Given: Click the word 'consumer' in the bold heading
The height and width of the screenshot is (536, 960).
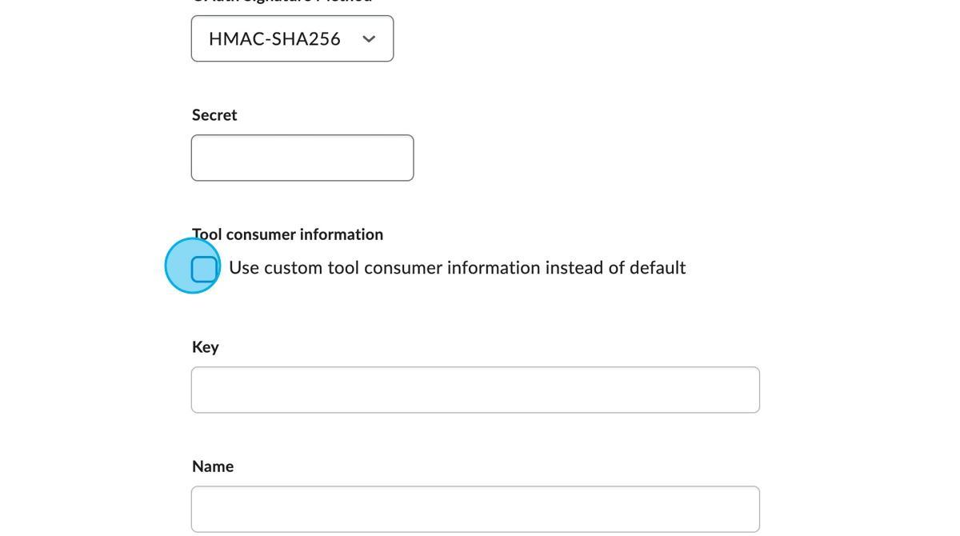Looking at the screenshot, I should [261, 234].
